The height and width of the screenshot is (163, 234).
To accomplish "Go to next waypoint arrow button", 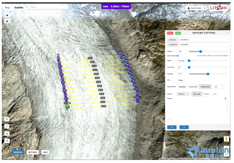I will pos(184,127).
